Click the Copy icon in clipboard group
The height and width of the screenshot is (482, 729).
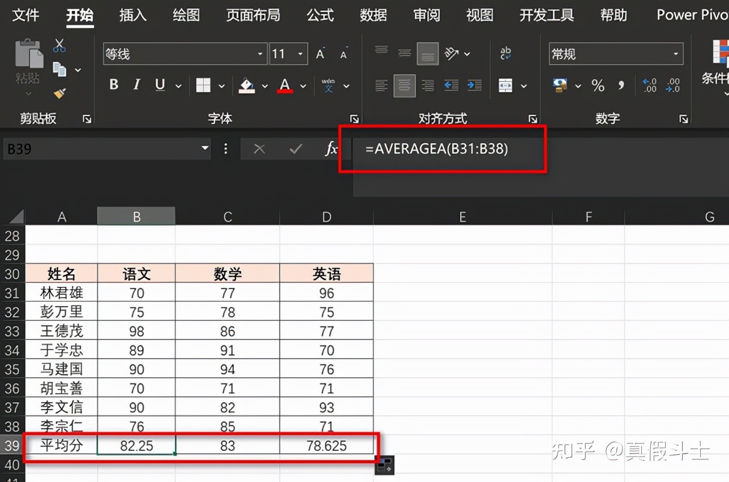tap(59, 68)
